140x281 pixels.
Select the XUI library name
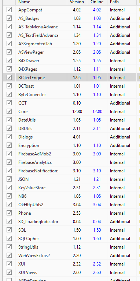pos(22,264)
